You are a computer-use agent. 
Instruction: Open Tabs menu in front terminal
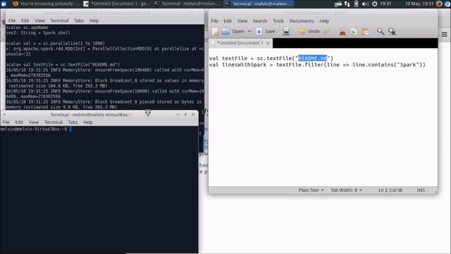(73, 122)
